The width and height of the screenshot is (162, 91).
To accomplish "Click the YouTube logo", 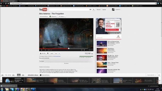I will click(x=43, y=10).
